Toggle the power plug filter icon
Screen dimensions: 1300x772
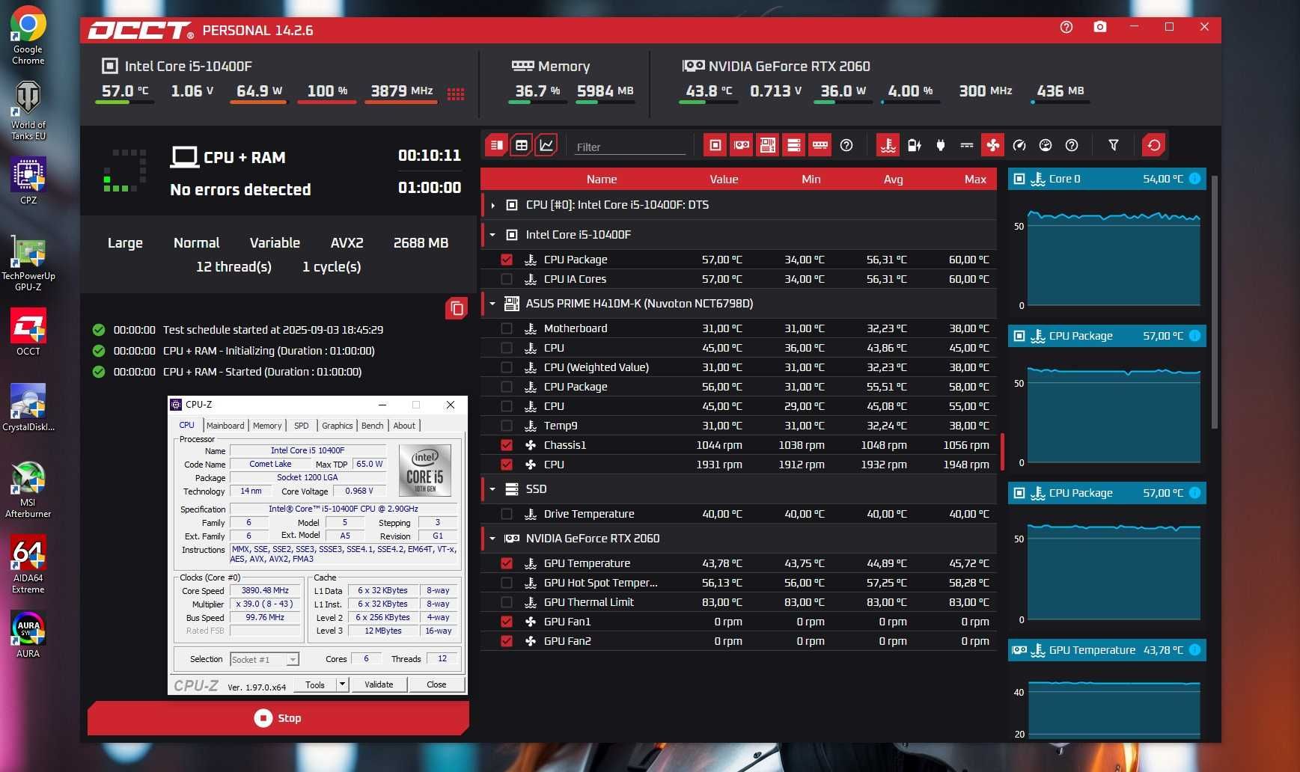[x=941, y=145]
